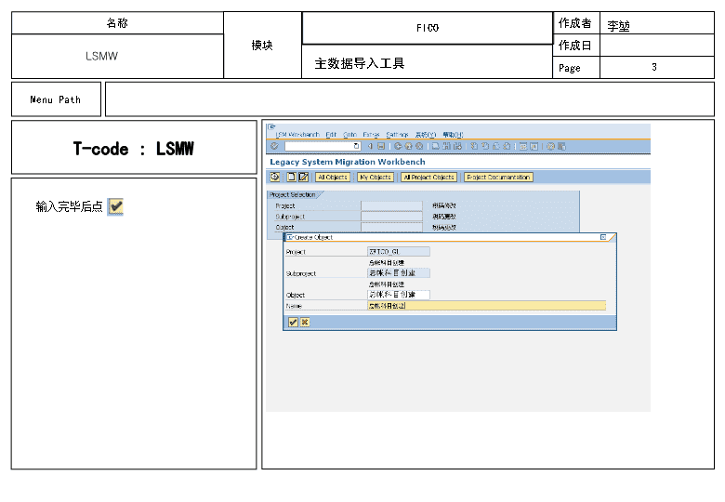Click the Object field in Create Object
The image size is (725, 502).
[x=399, y=295]
